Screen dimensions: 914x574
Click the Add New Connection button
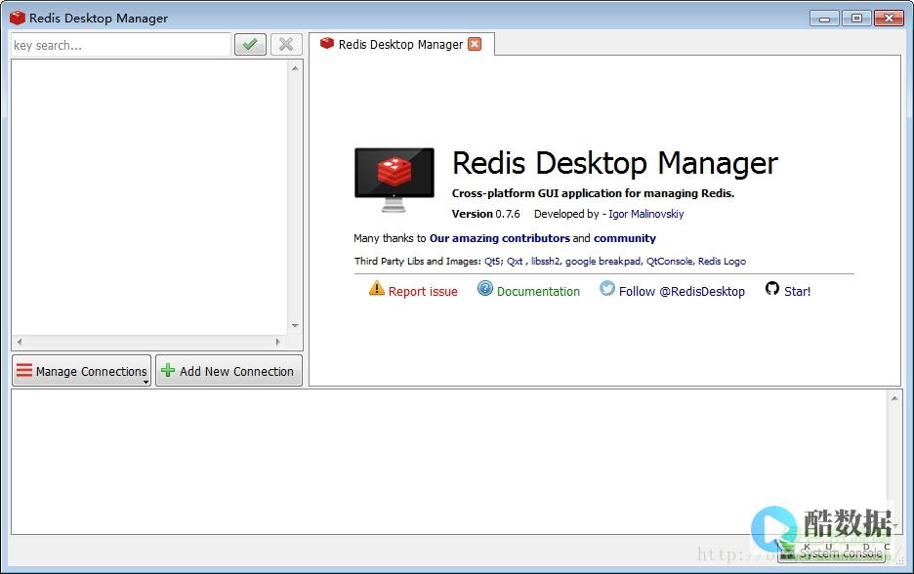[x=229, y=371]
